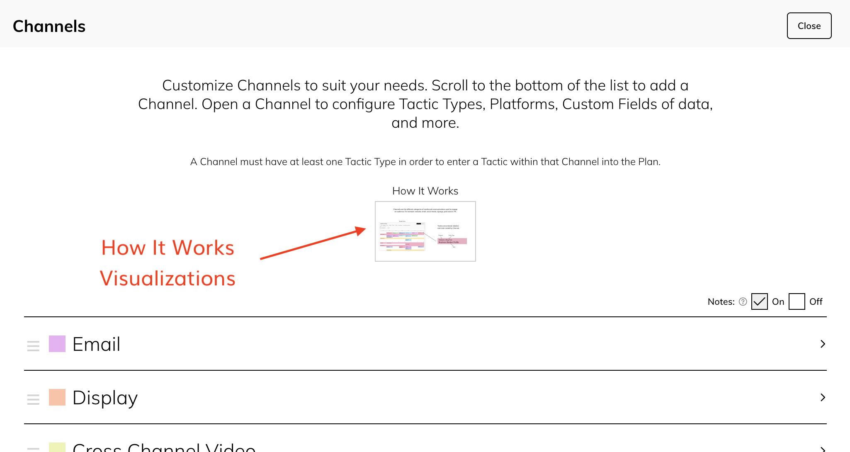This screenshot has height=452, width=850.
Task: Click the How It Works label
Action: coord(425,191)
